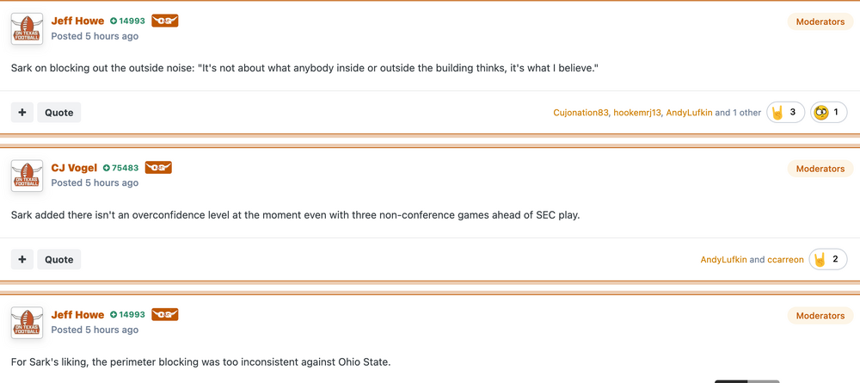Click the plus multiquote button on the first post

click(x=22, y=112)
